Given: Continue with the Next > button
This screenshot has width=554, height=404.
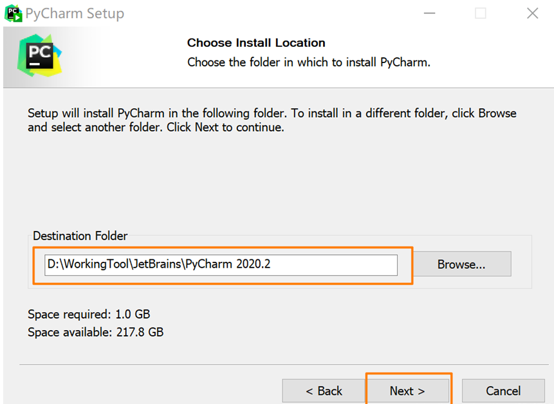Looking at the screenshot, I should coord(407,390).
